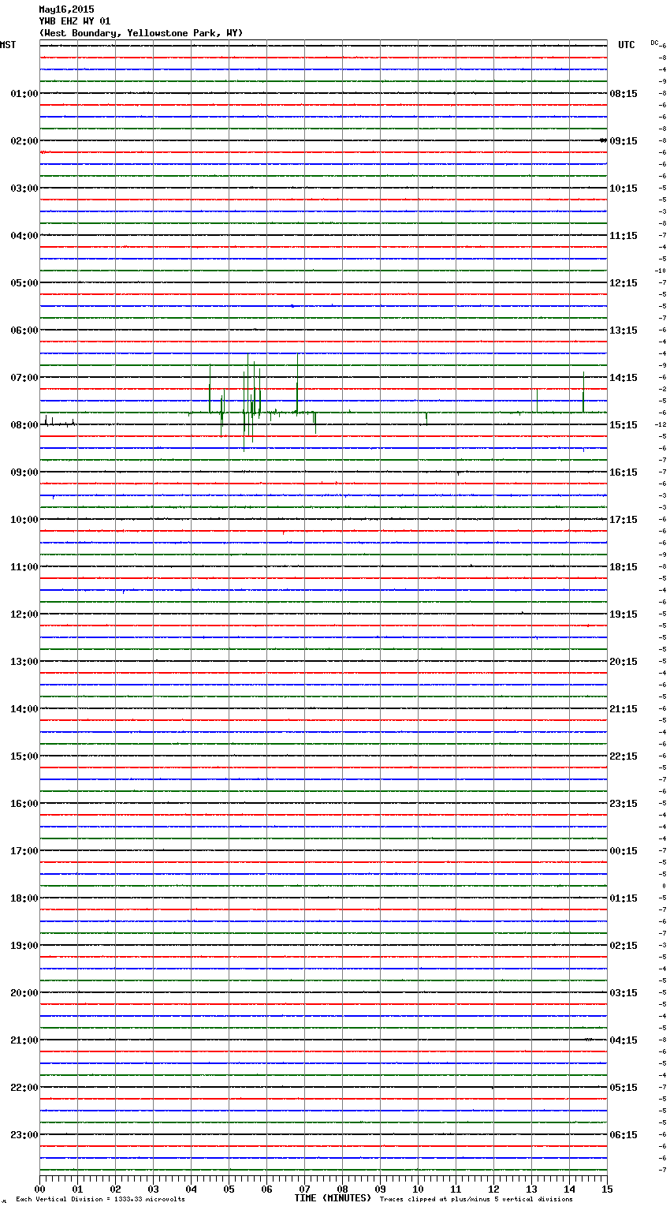
Task: Select the MST time label '20:00'
Action: (24, 993)
